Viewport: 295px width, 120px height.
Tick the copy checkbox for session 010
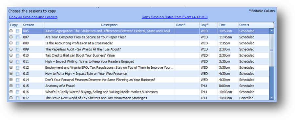pos(17,56)
